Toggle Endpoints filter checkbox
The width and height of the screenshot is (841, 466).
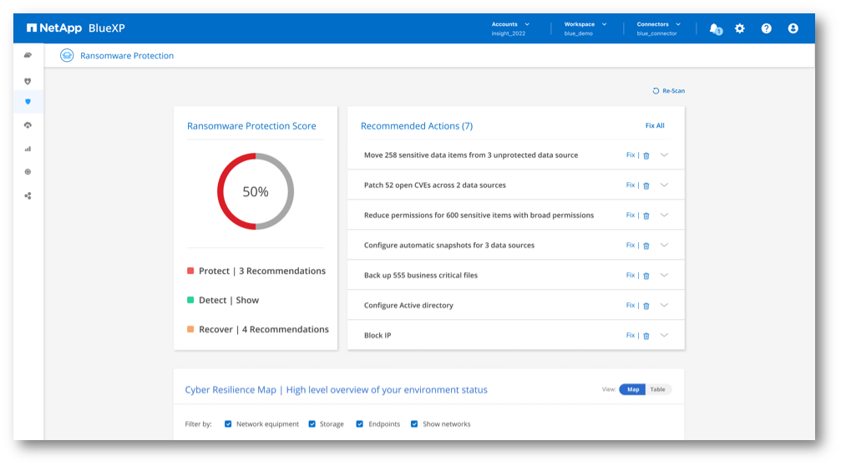click(x=359, y=423)
